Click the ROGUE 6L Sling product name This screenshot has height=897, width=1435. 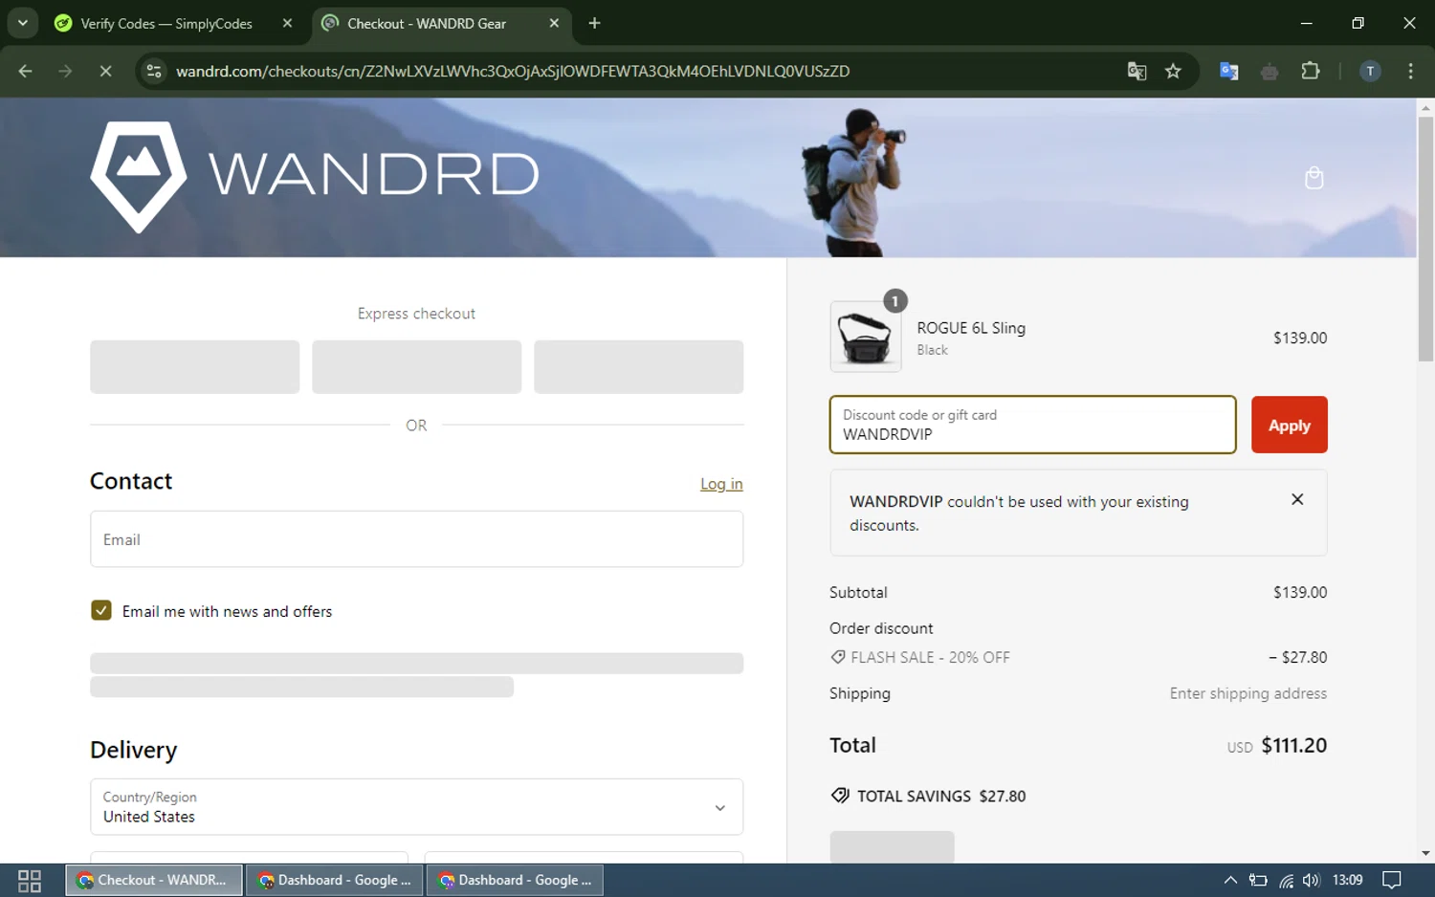[x=971, y=328]
